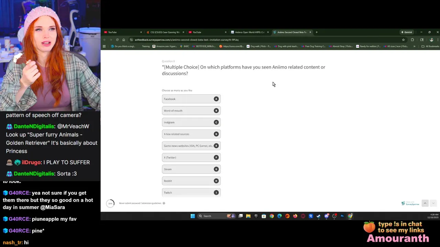Open Microsoft Store from the taskbar
This screenshot has width=440, height=247.
pyautogui.click(x=264, y=216)
